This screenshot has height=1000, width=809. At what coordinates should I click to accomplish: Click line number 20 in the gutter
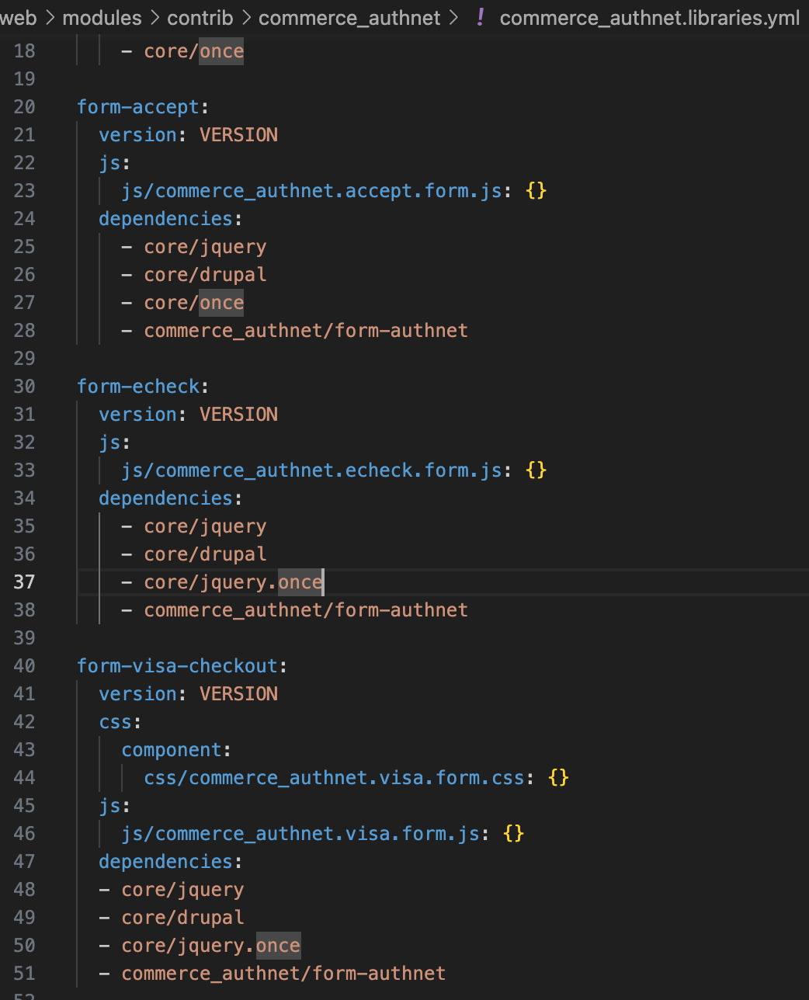coord(24,106)
